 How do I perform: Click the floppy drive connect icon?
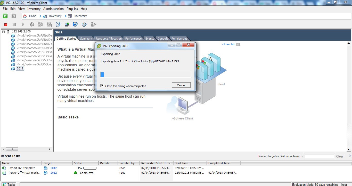click(x=75, y=25)
